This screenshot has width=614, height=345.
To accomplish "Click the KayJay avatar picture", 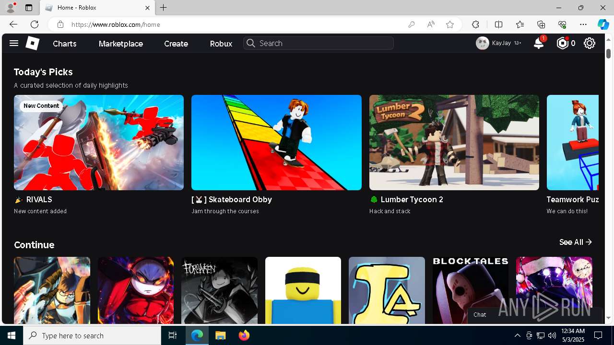I will [x=483, y=43].
